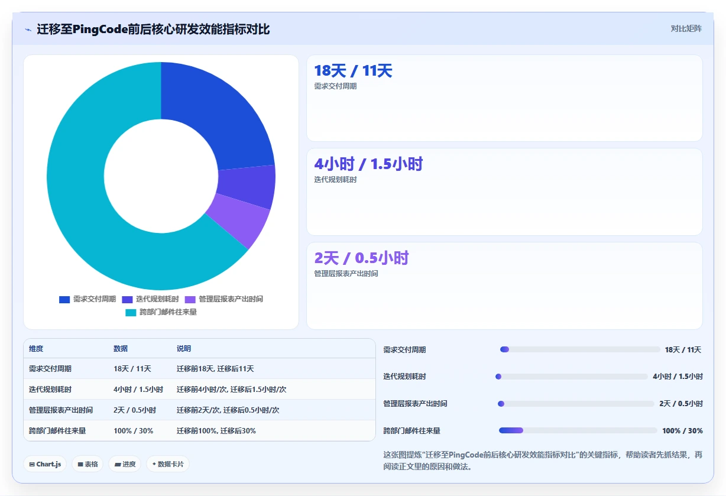Click the 维度 table column header
Viewport: 726px width, 496px height.
pyautogui.click(x=36, y=349)
